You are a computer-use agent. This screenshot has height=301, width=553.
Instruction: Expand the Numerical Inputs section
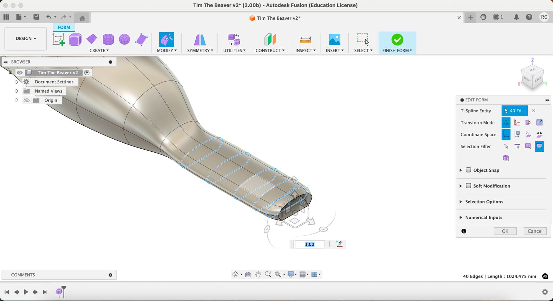pos(461,217)
